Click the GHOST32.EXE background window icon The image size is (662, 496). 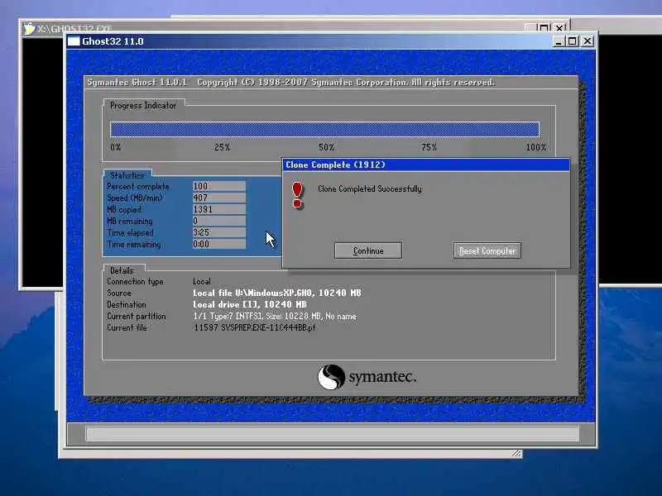tap(29, 29)
